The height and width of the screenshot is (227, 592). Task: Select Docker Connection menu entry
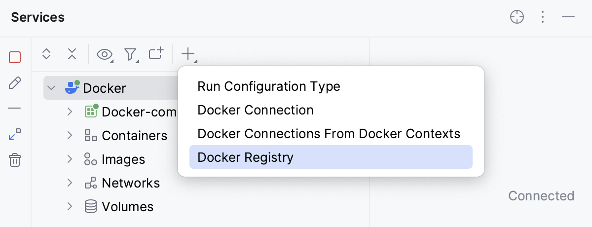256,110
